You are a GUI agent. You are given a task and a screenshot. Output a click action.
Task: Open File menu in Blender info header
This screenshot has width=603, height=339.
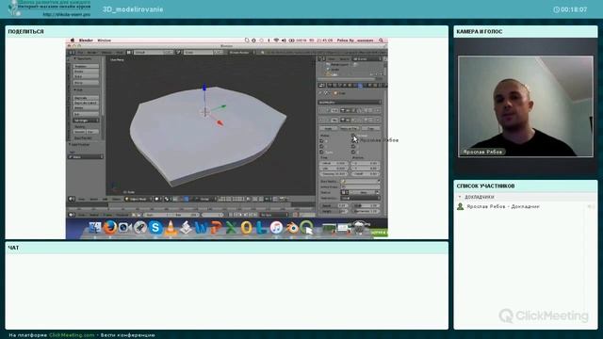(80, 53)
